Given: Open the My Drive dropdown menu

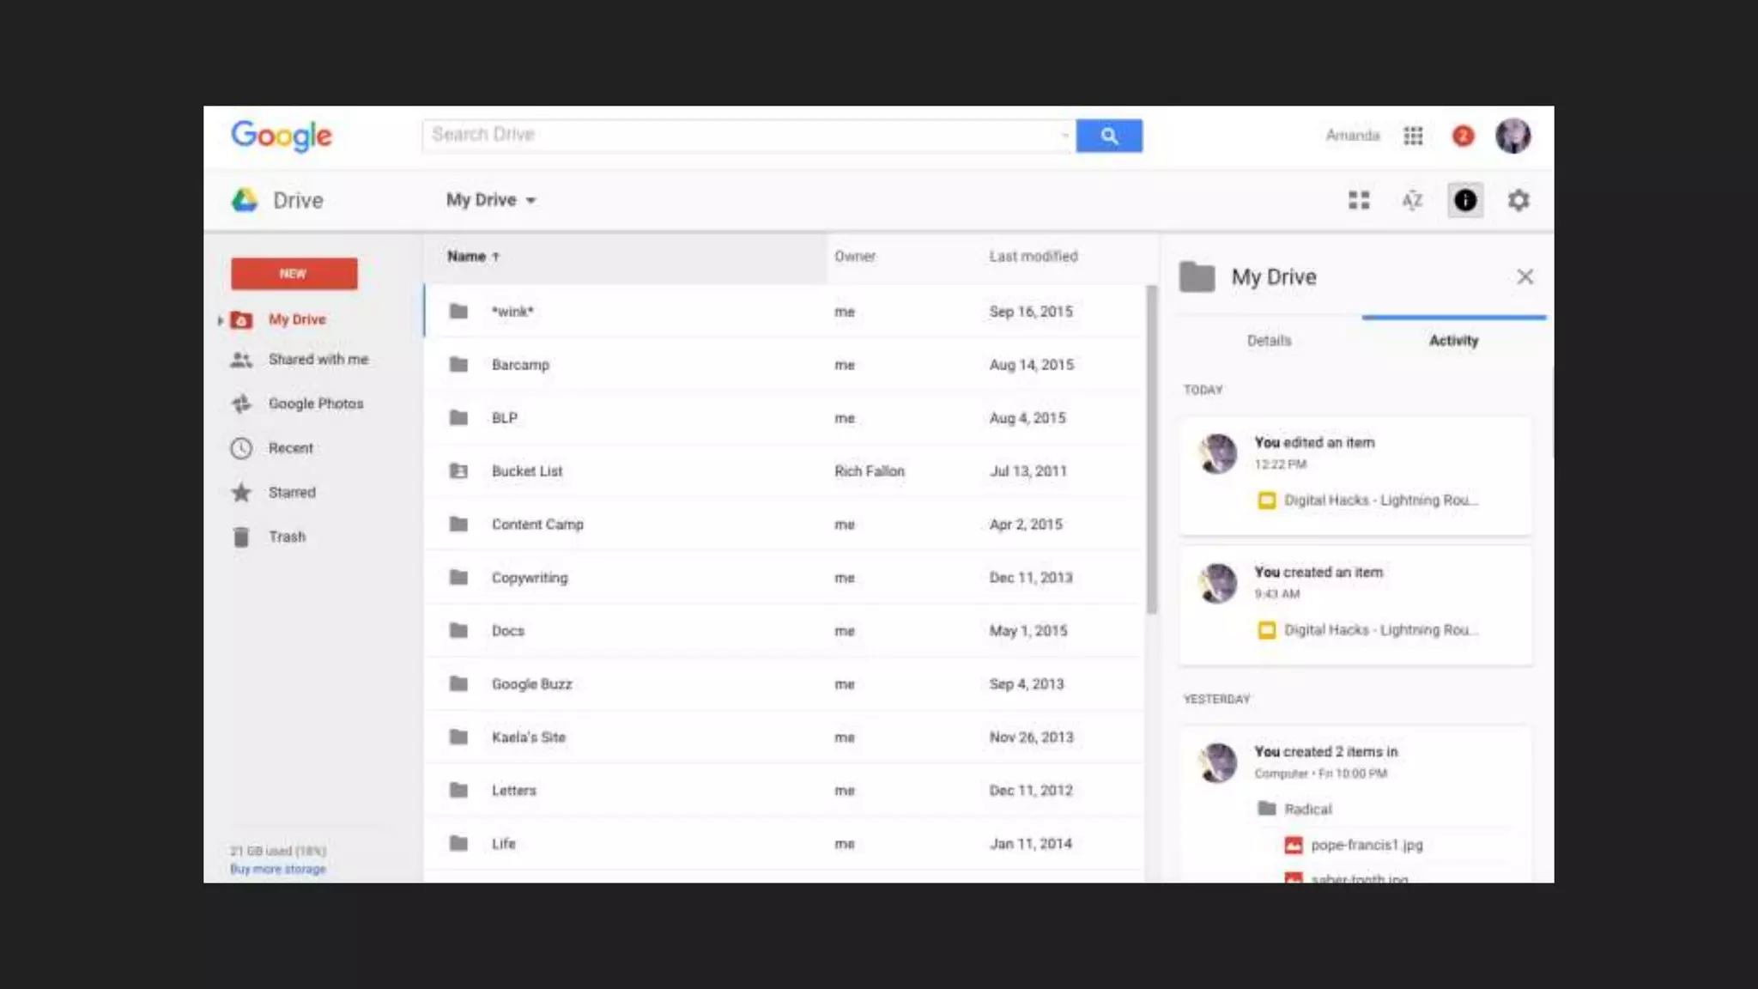Looking at the screenshot, I should pos(491,200).
